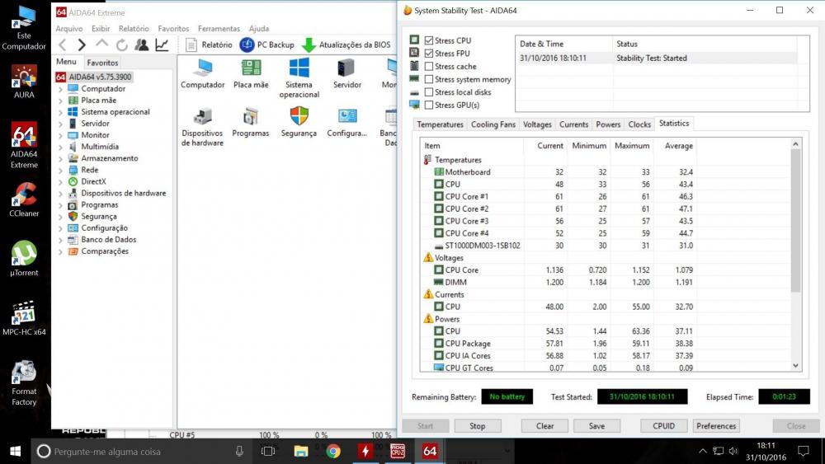Expand the Computador tree node
This screenshot has height=464, width=825.
point(61,89)
